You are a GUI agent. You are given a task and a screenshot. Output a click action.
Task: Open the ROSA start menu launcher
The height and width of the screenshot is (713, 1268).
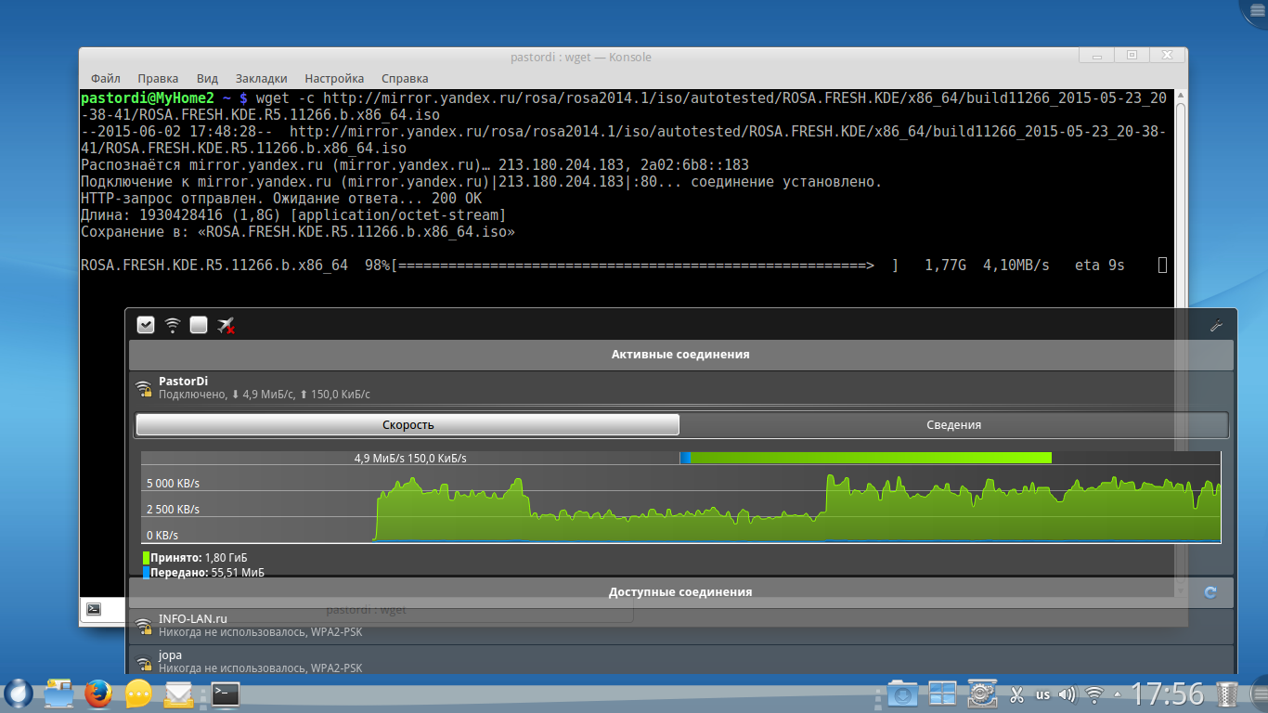click(18, 694)
